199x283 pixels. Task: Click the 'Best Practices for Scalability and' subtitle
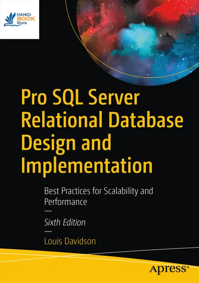[99, 191]
